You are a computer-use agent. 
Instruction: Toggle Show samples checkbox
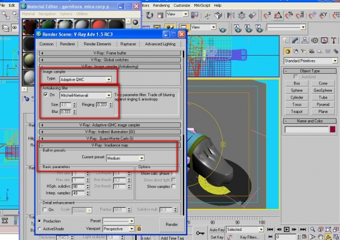point(173,186)
